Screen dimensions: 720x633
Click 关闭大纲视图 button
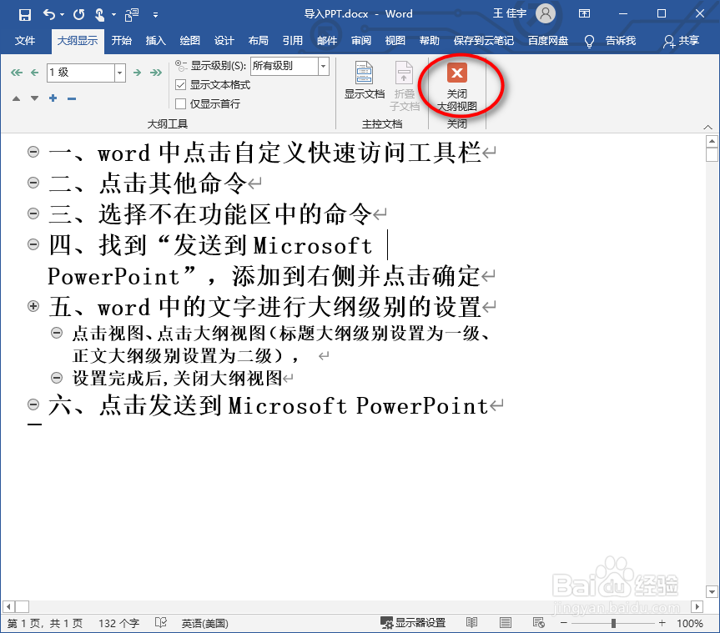pos(457,87)
